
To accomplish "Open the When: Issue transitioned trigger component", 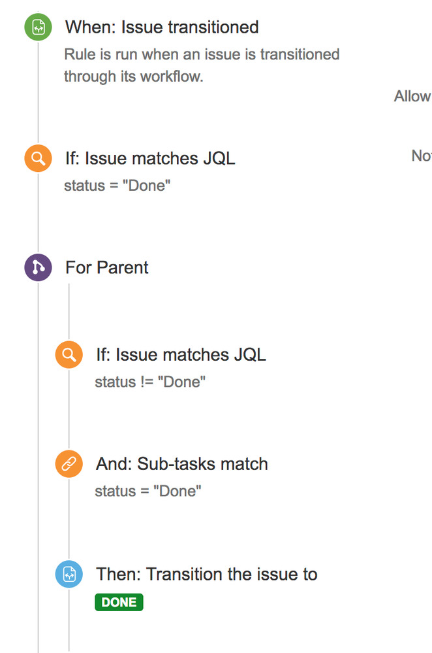I will click(x=161, y=27).
